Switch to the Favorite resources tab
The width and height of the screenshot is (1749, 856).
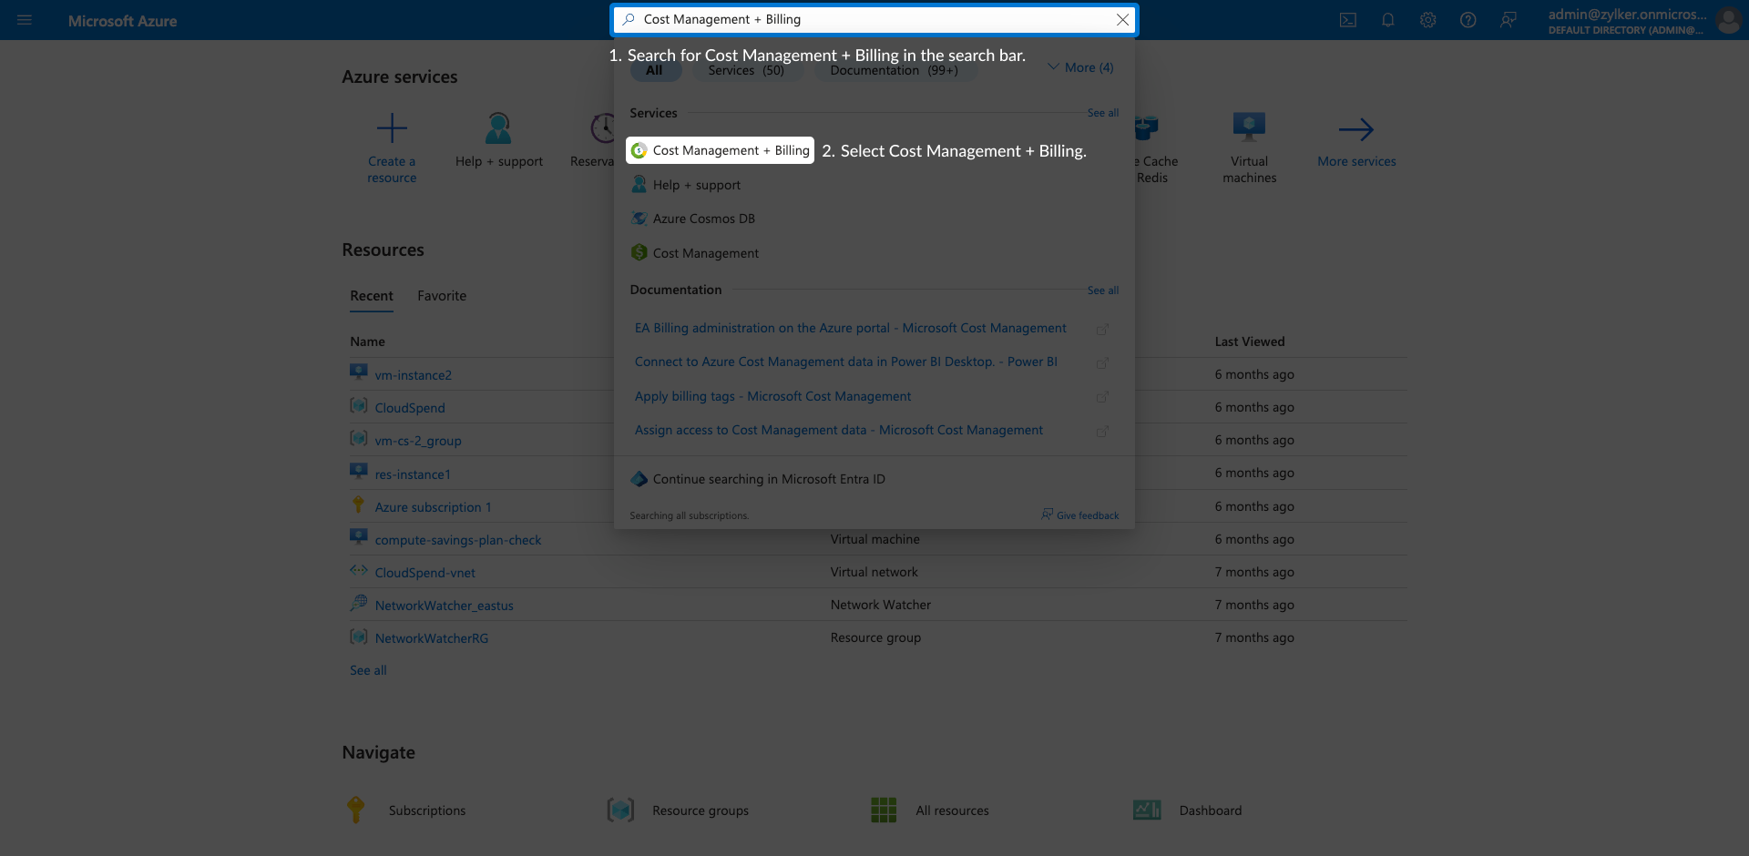point(442,296)
